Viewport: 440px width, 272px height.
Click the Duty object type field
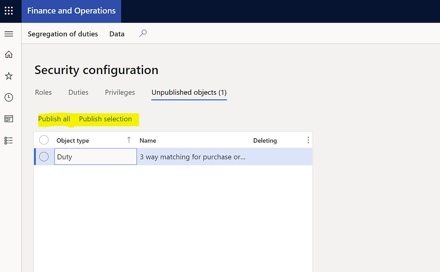point(95,157)
